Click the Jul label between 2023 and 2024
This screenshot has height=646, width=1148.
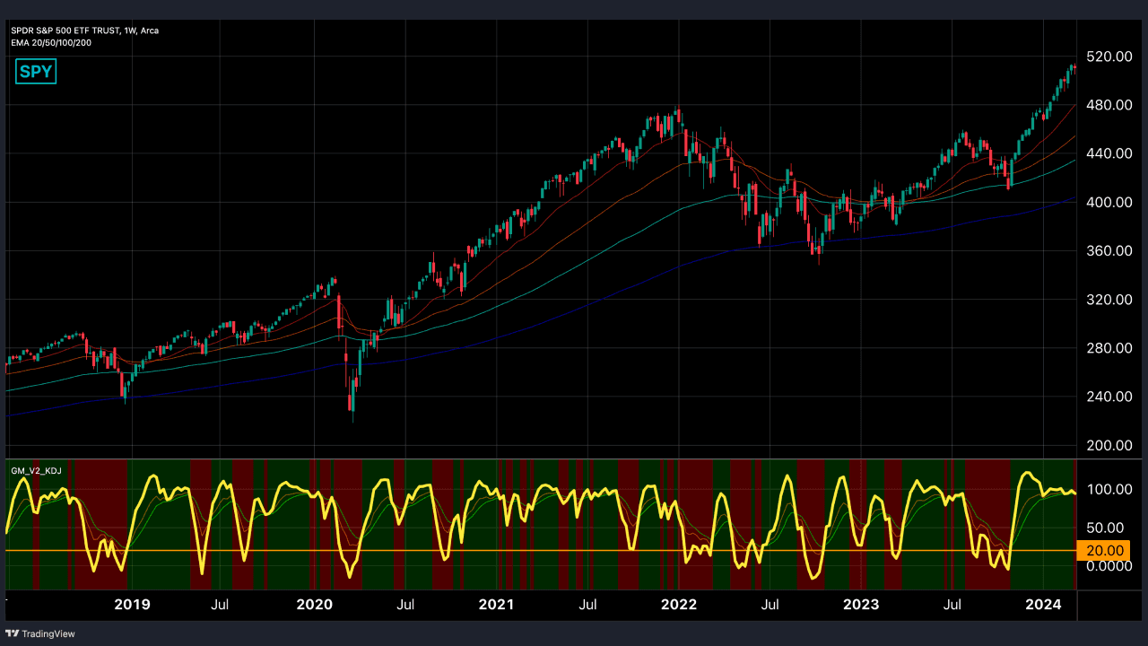pyautogui.click(x=954, y=605)
